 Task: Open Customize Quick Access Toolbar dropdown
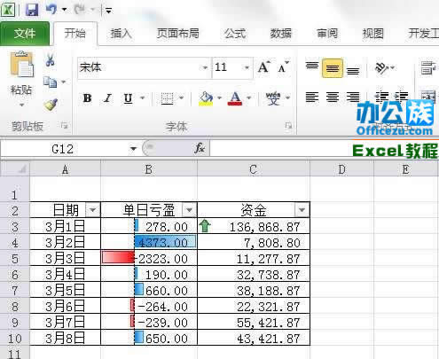[109, 11]
